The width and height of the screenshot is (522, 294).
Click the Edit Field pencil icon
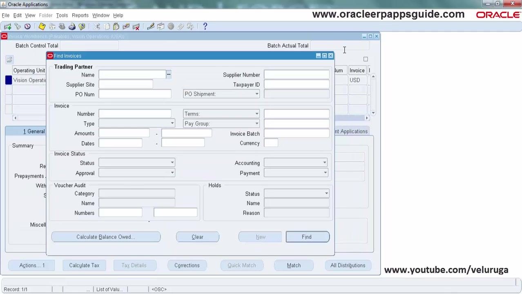click(x=151, y=27)
